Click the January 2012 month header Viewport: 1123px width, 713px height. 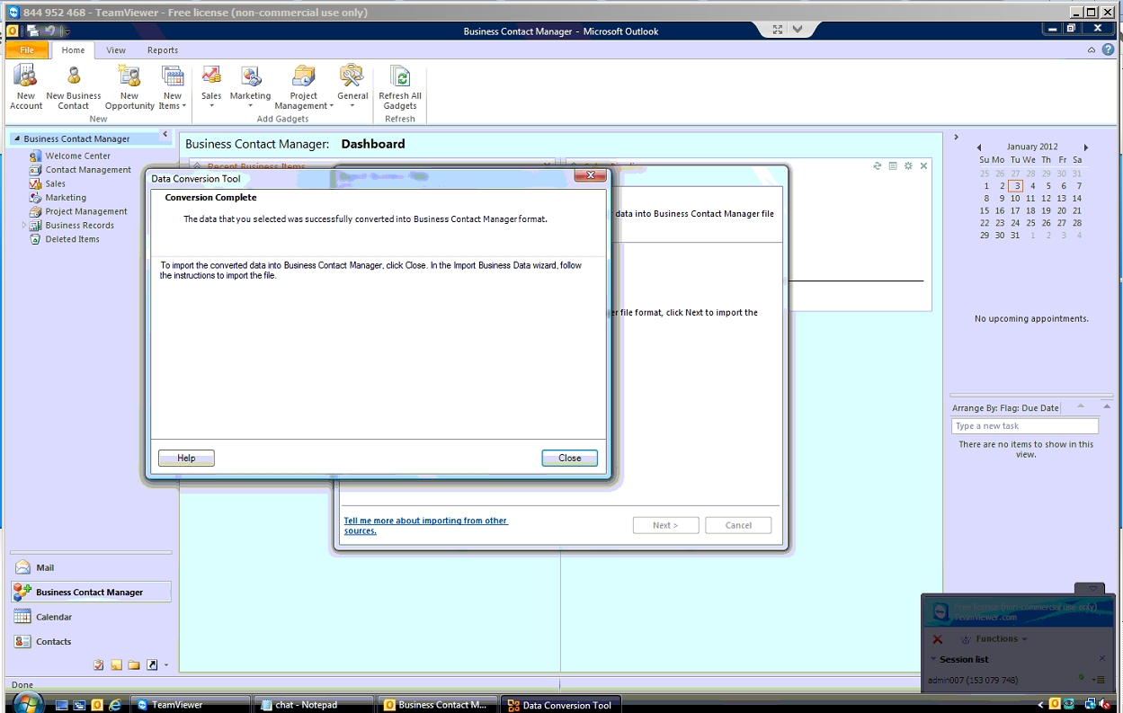1032,147
